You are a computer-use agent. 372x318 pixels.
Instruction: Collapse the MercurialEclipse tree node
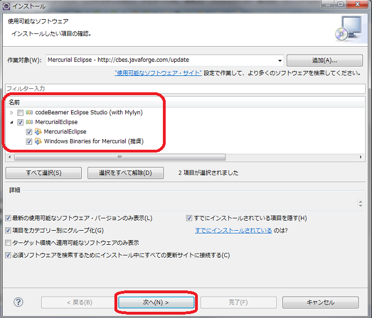(x=12, y=122)
